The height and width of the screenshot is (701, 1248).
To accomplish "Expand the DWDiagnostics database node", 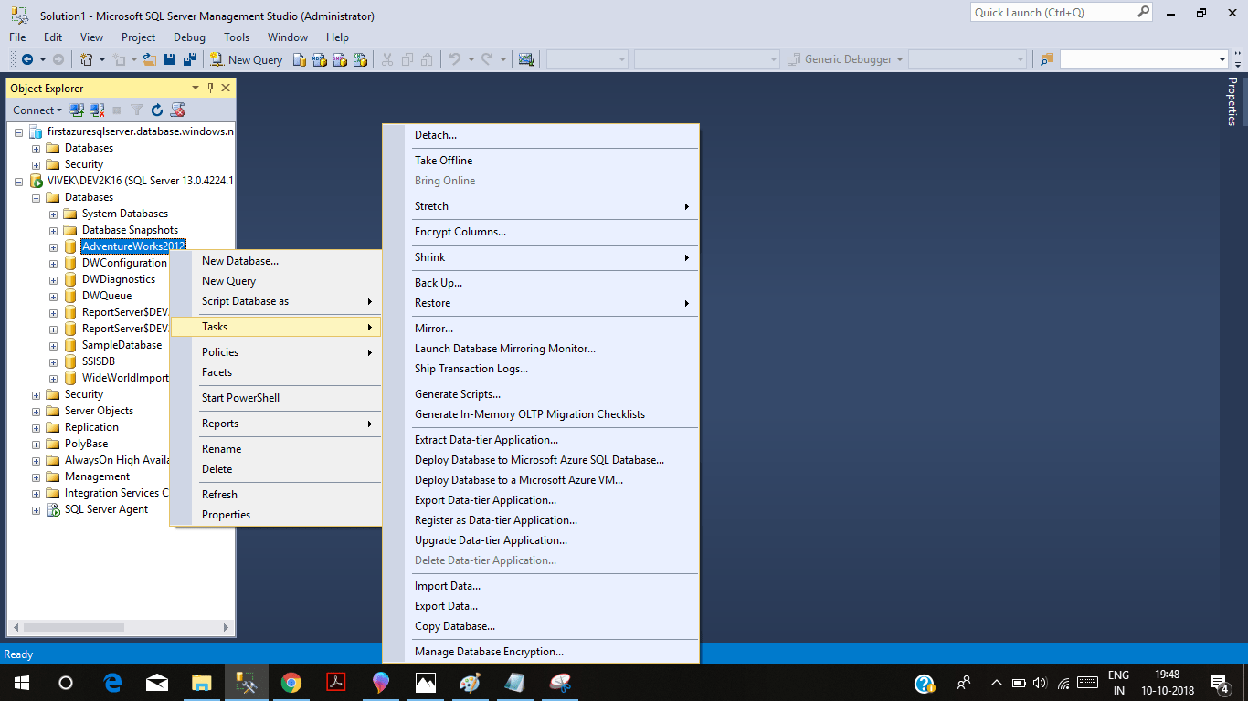I will [x=53, y=279].
